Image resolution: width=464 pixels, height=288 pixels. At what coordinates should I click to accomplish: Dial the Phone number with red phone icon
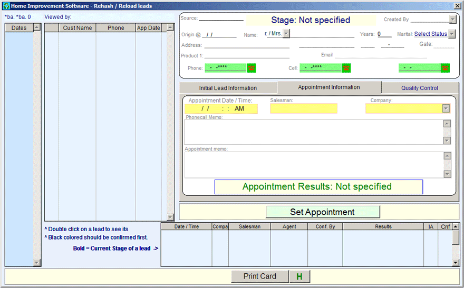pyautogui.click(x=251, y=68)
